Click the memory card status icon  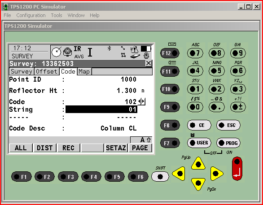[x=135, y=56]
